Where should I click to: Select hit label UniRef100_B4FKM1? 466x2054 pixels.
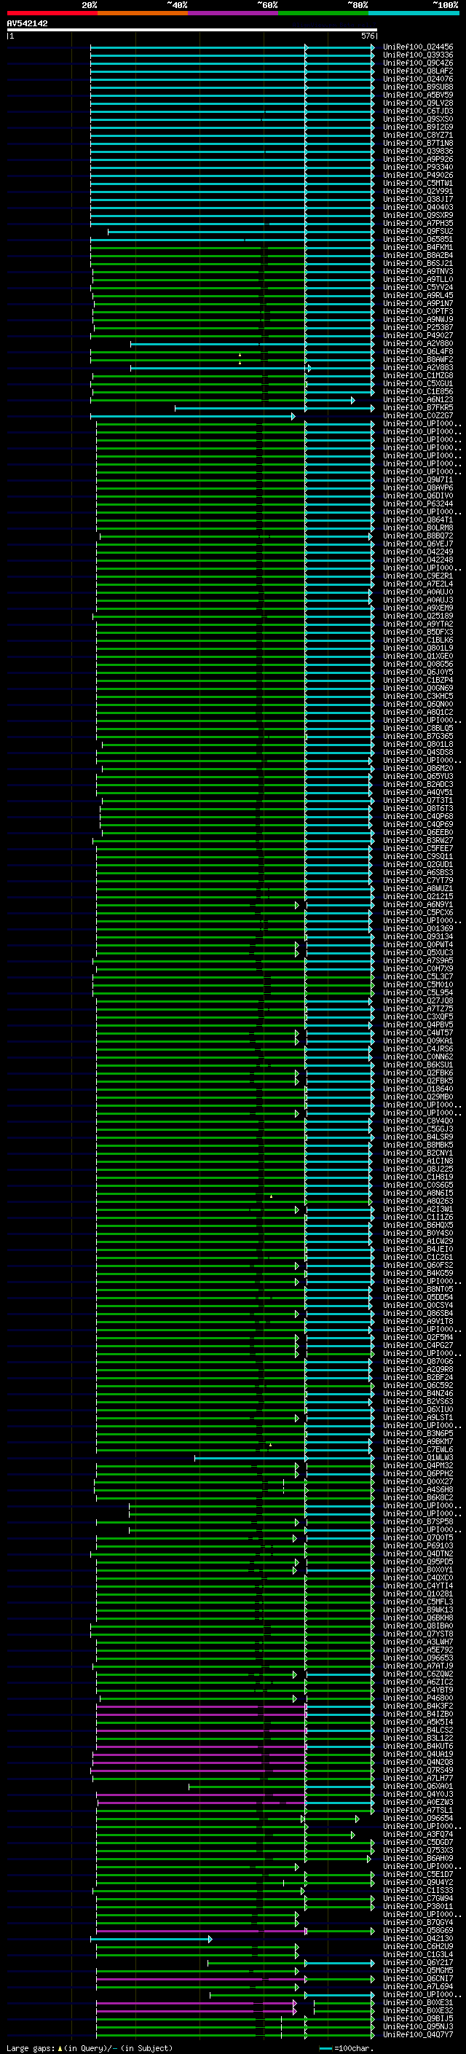pos(418,247)
